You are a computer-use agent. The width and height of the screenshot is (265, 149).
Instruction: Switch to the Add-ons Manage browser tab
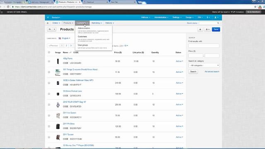coord(40,2)
